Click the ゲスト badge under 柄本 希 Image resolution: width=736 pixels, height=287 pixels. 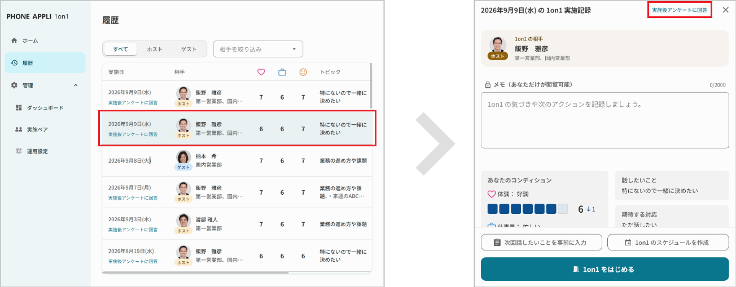[183, 167]
